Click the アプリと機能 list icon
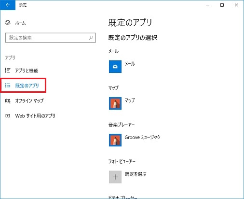Viewport: 244px width, 199px height. (8, 70)
